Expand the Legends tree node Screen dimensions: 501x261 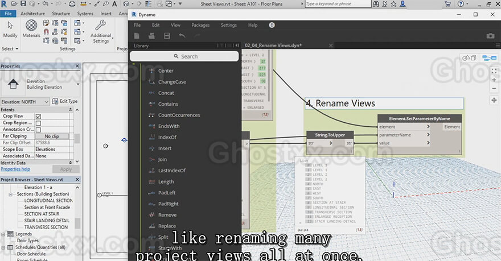(x=3, y=234)
